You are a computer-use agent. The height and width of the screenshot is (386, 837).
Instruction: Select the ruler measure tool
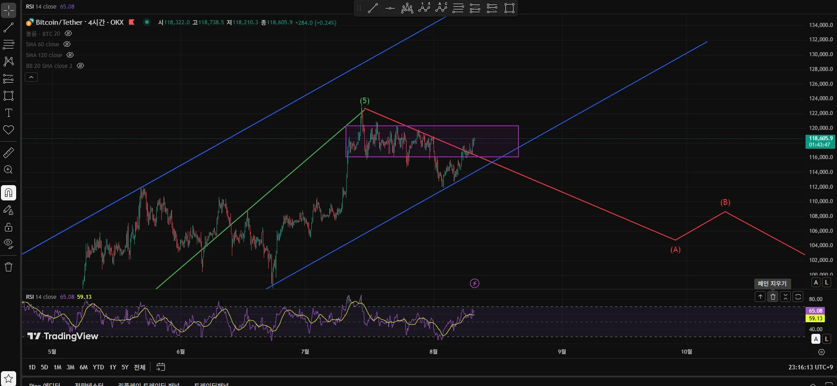point(9,153)
